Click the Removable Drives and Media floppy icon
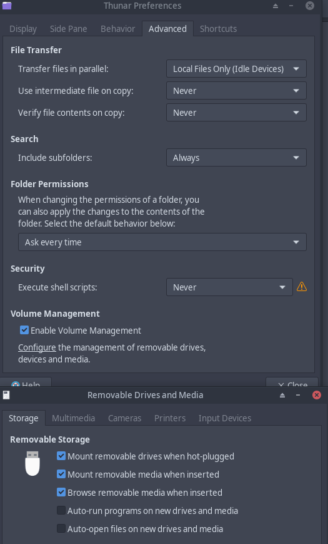The image size is (328, 544). (x=6, y=395)
